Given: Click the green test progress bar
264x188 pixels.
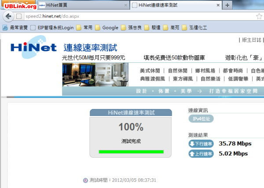Looking at the screenshot, I should click(131, 152).
